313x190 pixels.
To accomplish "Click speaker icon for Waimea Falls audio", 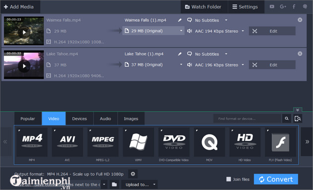I will coord(189,31).
